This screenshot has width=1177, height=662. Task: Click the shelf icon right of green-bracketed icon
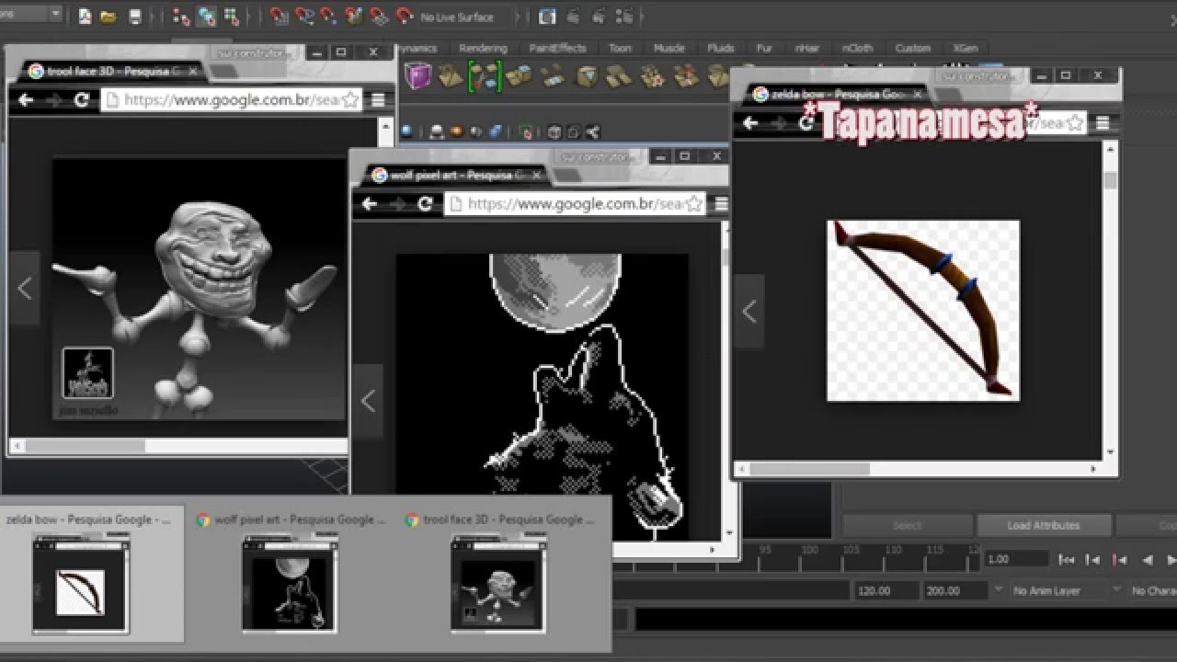tap(518, 75)
